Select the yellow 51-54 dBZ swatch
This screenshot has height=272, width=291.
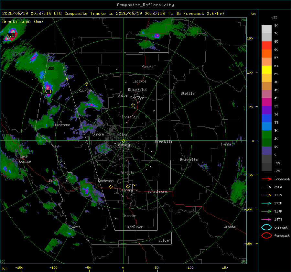[266, 70]
